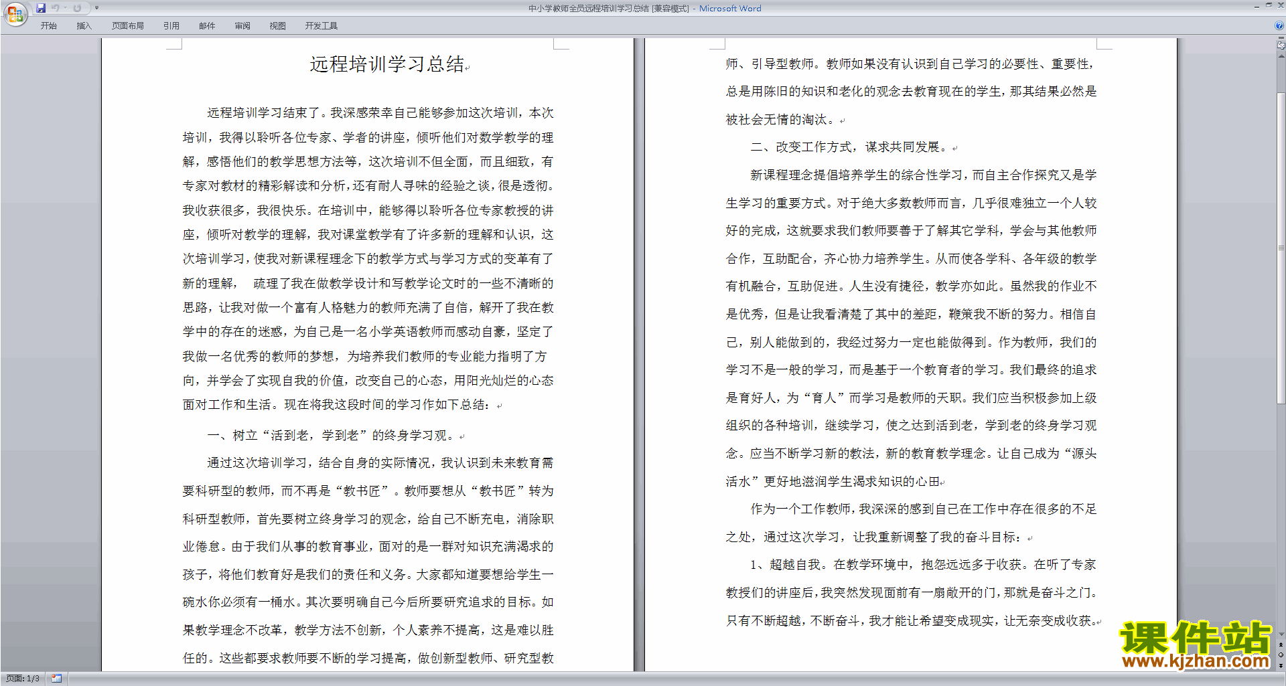Viewport: 1286px width, 686px height.
Task: Click the 页面: 1/3 status bar indicator
Action: pyautogui.click(x=22, y=679)
